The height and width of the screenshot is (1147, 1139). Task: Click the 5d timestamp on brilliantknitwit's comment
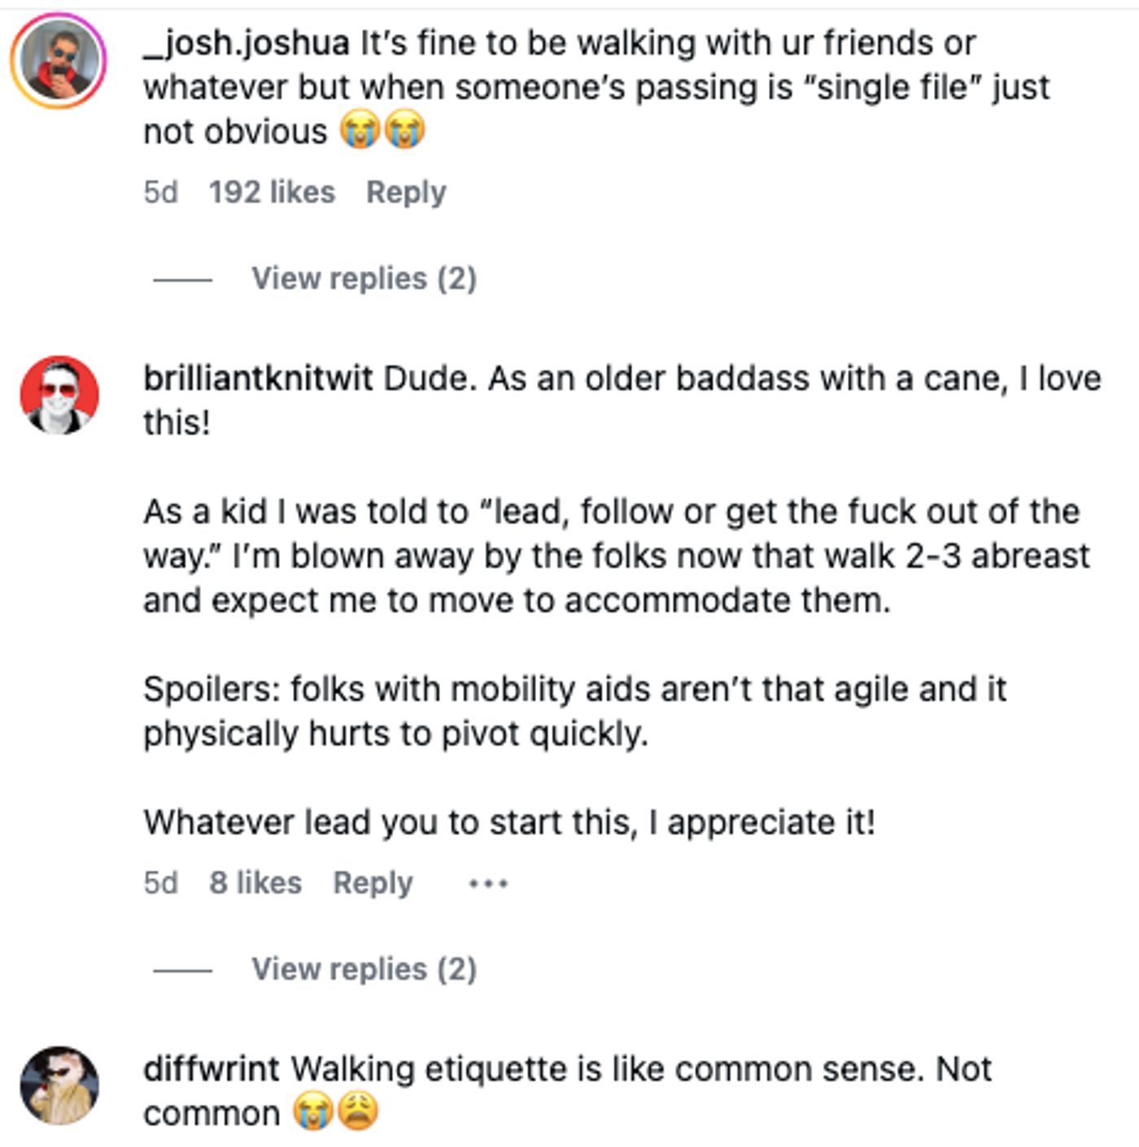pos(160,883)
